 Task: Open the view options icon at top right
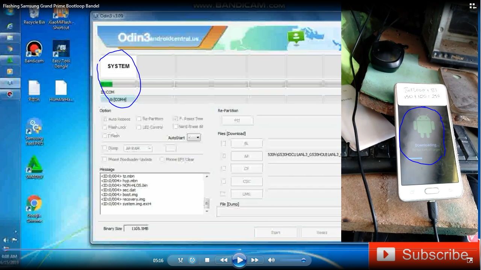[473, 6]
